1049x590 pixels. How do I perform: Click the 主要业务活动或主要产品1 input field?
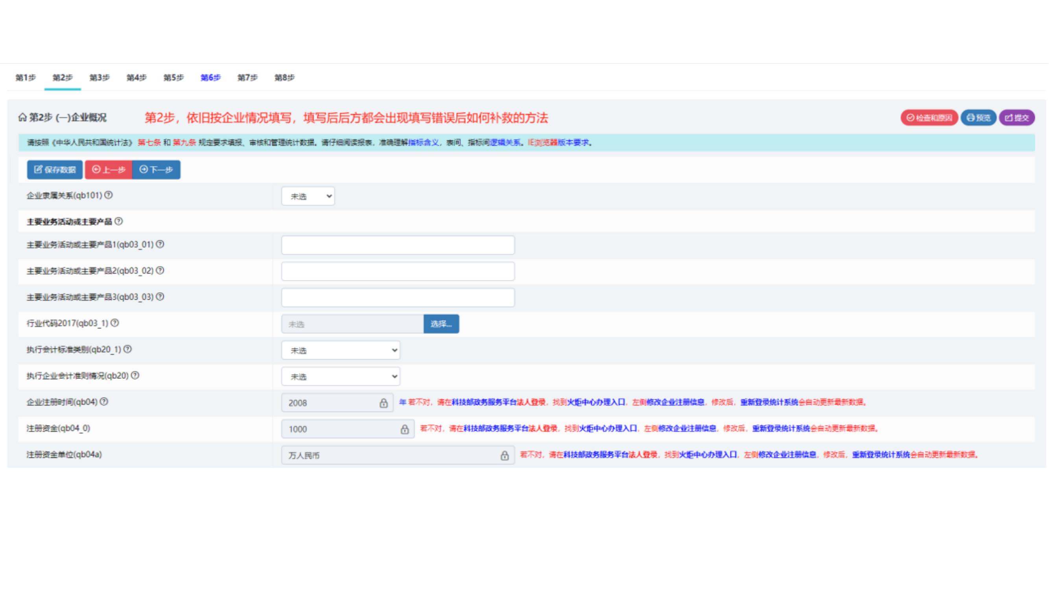pos(397,245)
